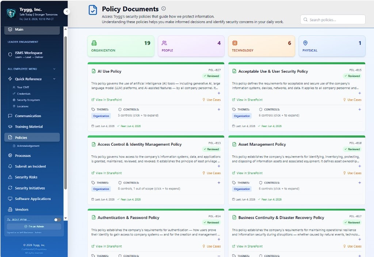Filter policies by Organization category card

tap(121, 46)
